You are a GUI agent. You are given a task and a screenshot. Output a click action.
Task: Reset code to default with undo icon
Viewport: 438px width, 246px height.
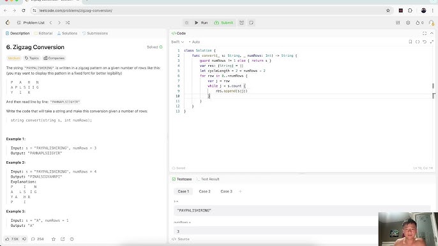[425, 42]
